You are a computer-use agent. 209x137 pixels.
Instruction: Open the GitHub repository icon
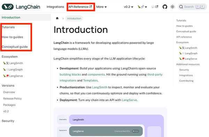[x=165, y=7]
